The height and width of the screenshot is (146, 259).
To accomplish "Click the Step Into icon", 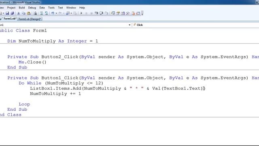I will 96,13.
